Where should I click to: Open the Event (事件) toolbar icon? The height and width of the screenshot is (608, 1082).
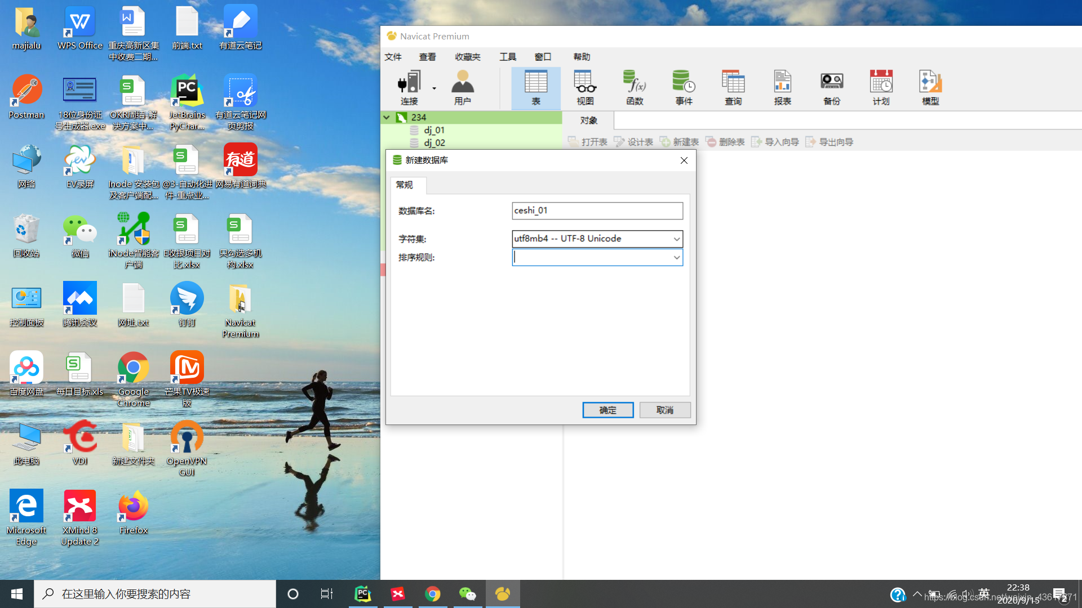684,88
